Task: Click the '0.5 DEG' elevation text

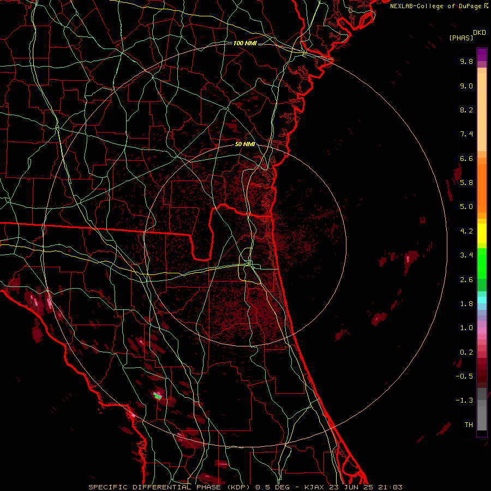Action: [272, 487]
